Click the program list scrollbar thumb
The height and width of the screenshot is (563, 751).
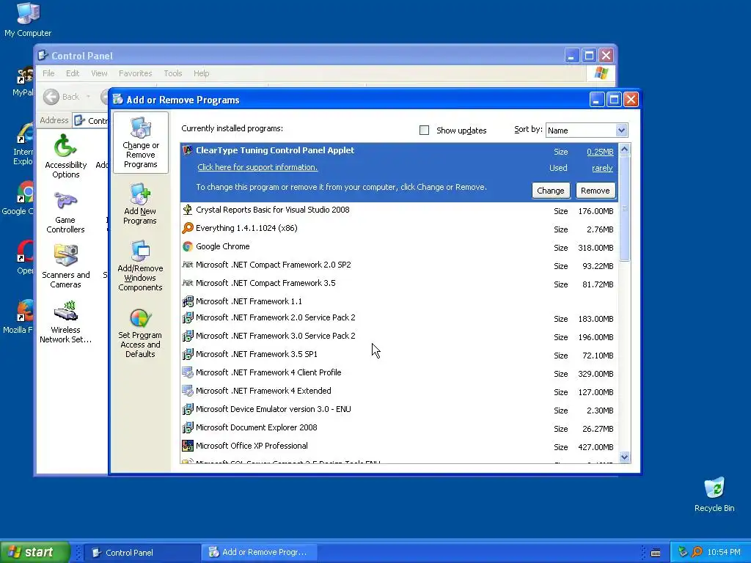click(624, 208)
